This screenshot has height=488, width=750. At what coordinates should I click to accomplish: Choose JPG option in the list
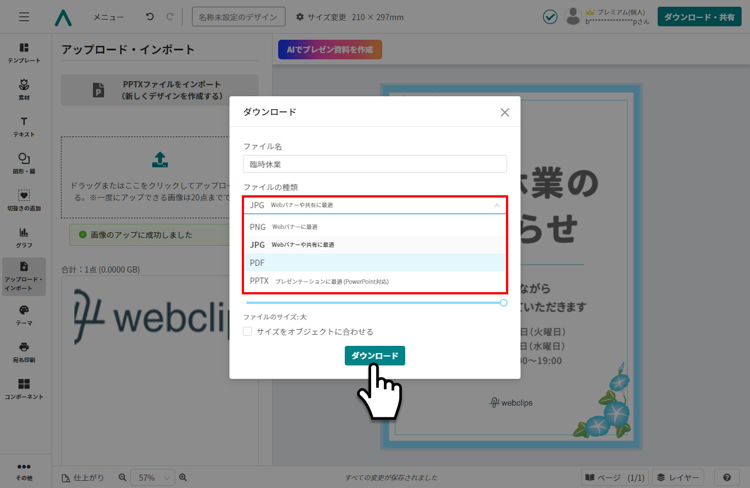[x=375, y=245]
